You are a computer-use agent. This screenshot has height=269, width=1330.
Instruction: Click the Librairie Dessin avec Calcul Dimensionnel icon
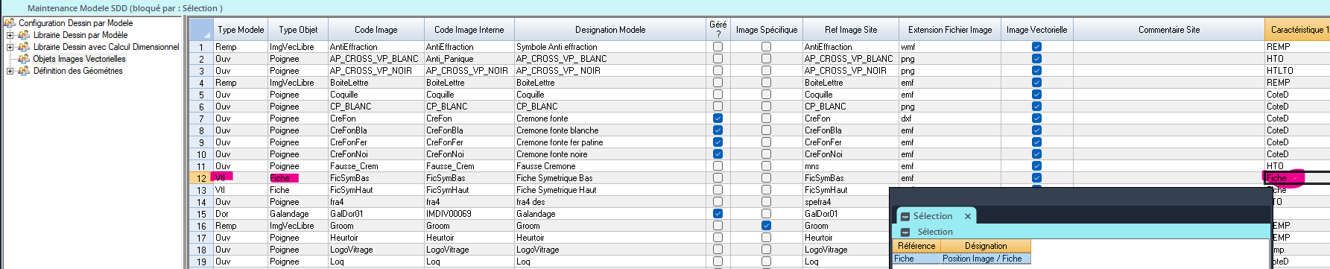[x=24, y=47]
